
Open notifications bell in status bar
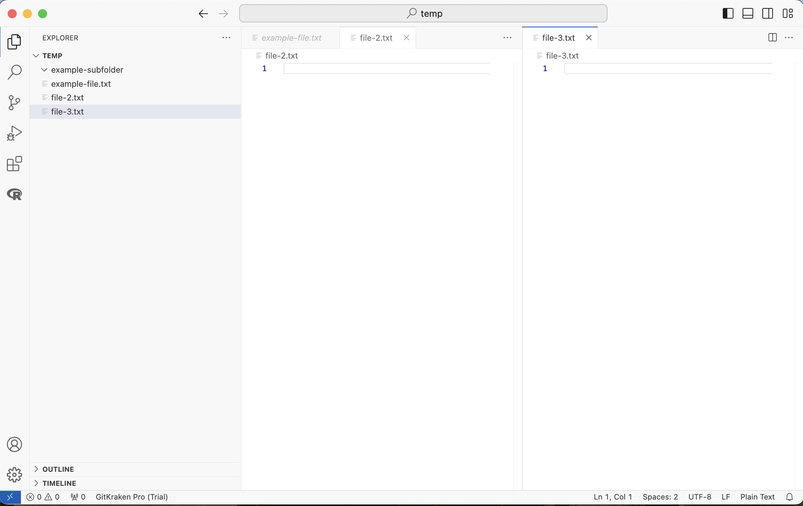click(x=790, y=497)
